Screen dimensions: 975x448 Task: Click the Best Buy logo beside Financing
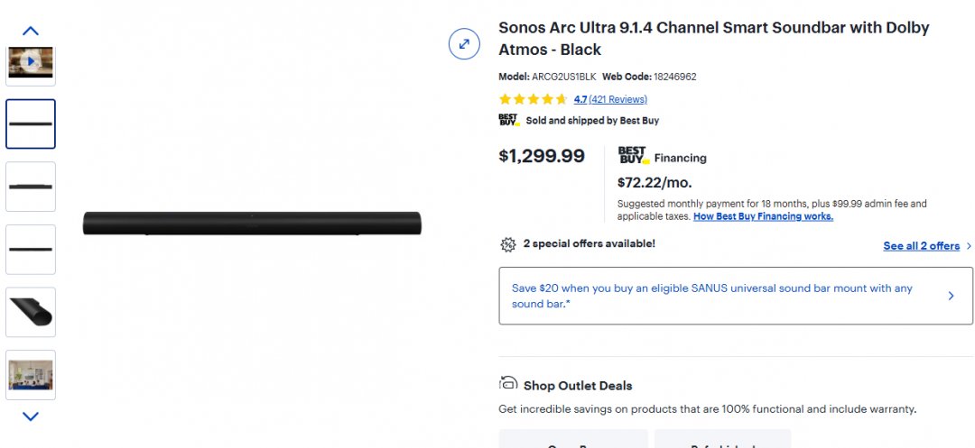(633, 156)
